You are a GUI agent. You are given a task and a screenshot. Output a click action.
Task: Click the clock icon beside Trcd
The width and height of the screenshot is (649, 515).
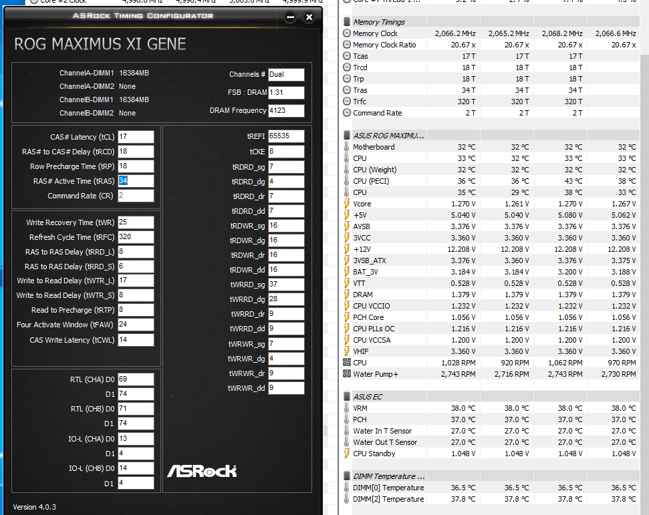tap(347, 67)
